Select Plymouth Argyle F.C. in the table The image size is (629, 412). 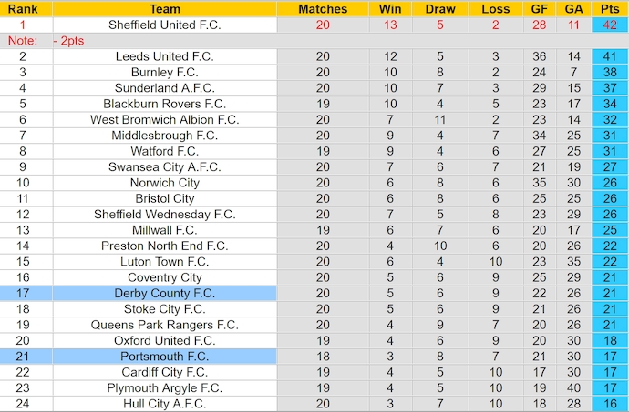click(164, 388)
